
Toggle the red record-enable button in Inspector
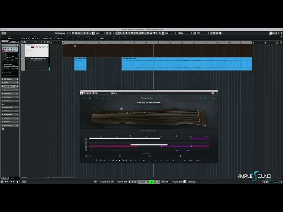(4, 51)
